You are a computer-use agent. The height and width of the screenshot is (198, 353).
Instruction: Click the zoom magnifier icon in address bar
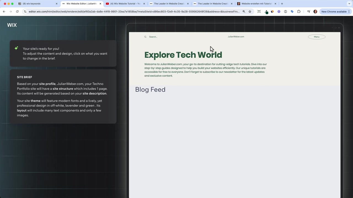[x=244, y=12]
